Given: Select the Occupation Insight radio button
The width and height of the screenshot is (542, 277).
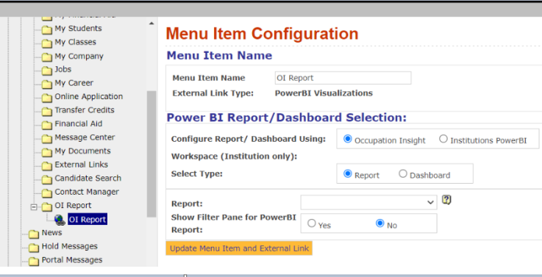Looking at the screenshot, I should point(347,139).
